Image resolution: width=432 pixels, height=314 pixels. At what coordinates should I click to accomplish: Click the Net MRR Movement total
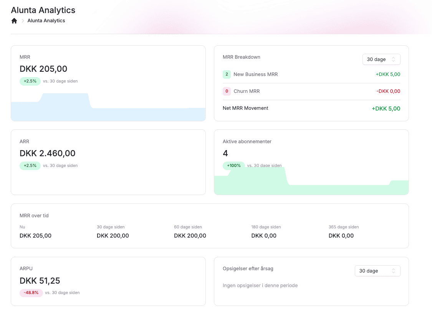click(x=386, y=109)
